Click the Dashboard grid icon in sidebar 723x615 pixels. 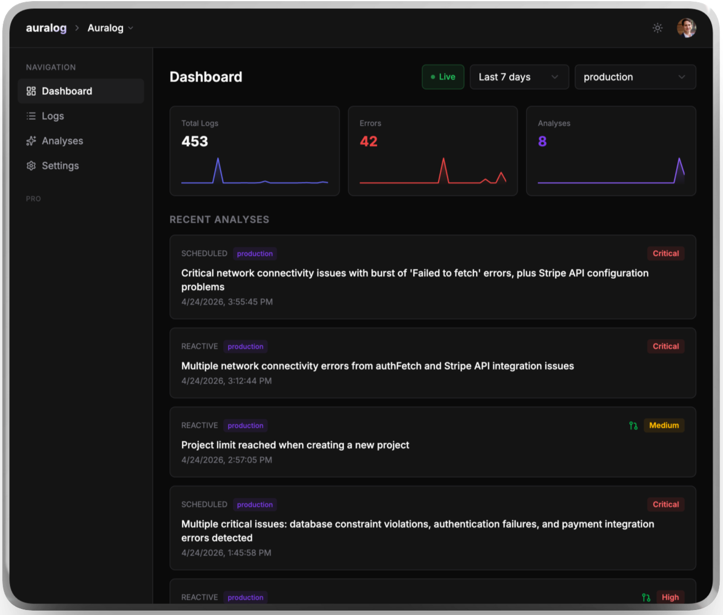[x=31, y=91]
